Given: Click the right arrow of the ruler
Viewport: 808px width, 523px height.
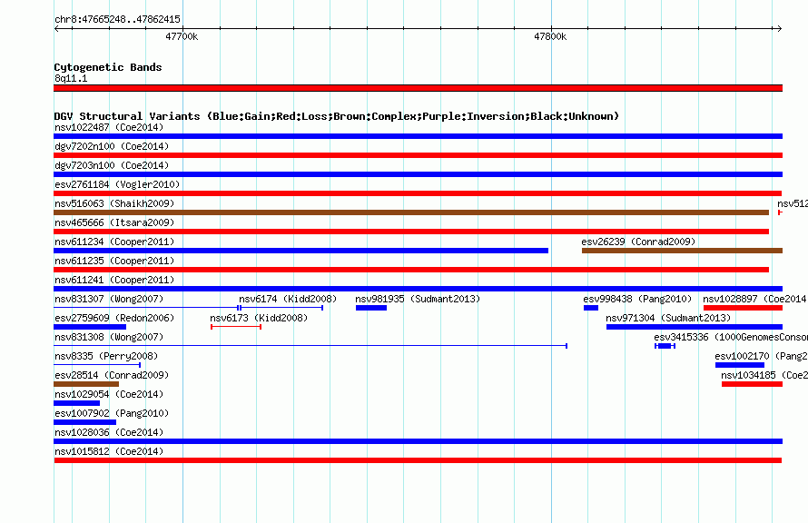Looking at the screenshot, I should (779, 28).
